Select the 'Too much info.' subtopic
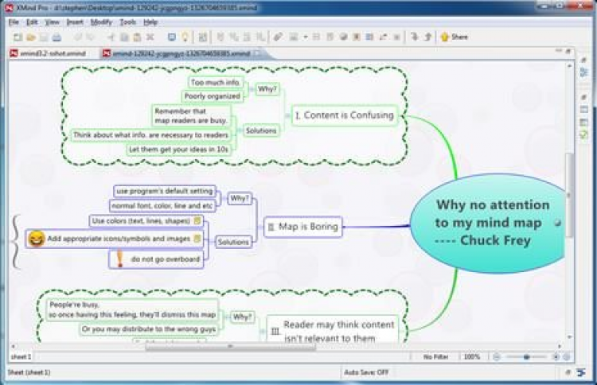This screenshot has width=597, height=385. tap(216, 82)
